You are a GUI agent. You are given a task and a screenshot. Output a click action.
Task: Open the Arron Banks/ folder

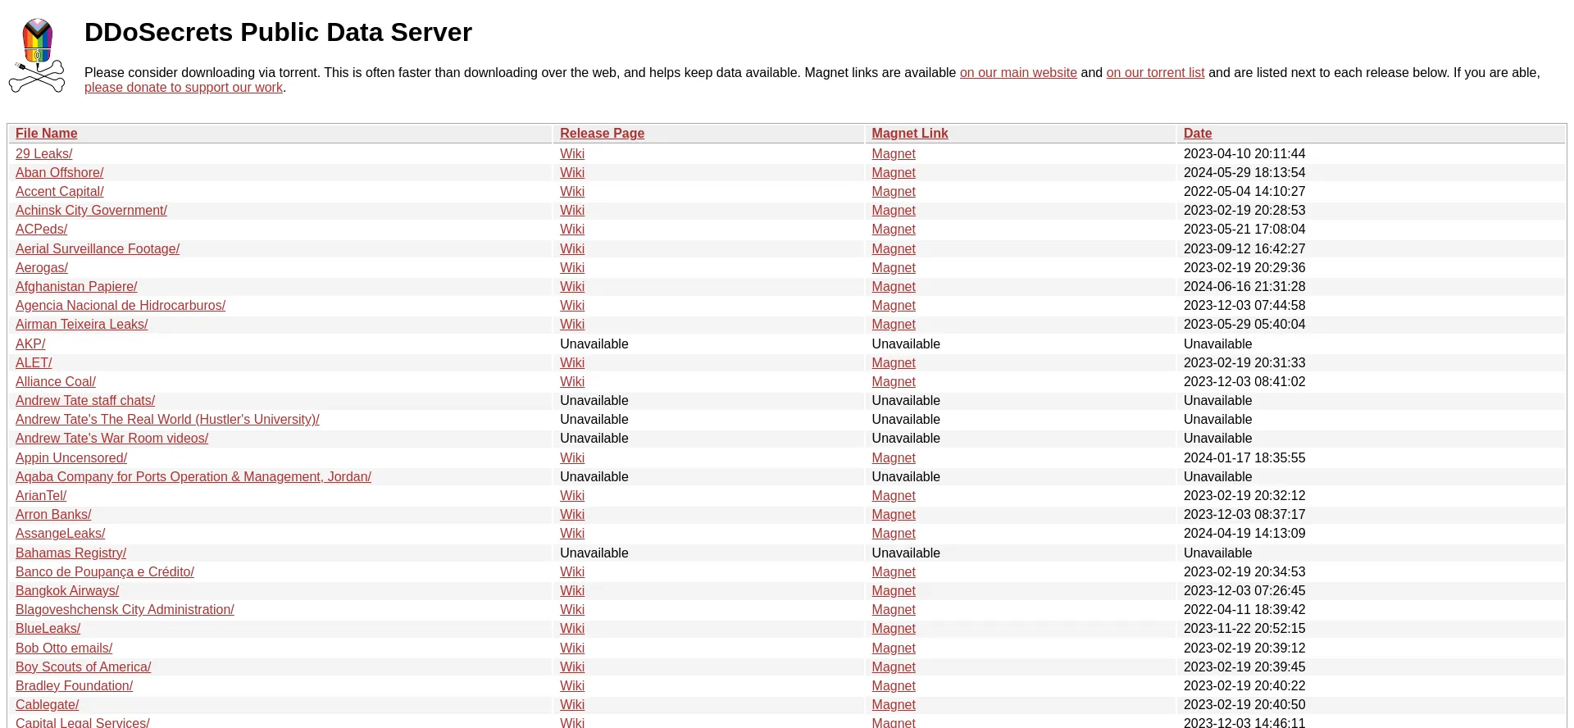pos(53,514)
